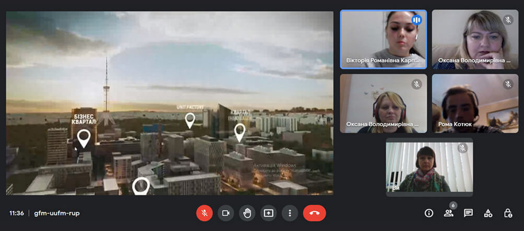
Task: Show the participants list with badge 6
Action: [x=448, y=213]
